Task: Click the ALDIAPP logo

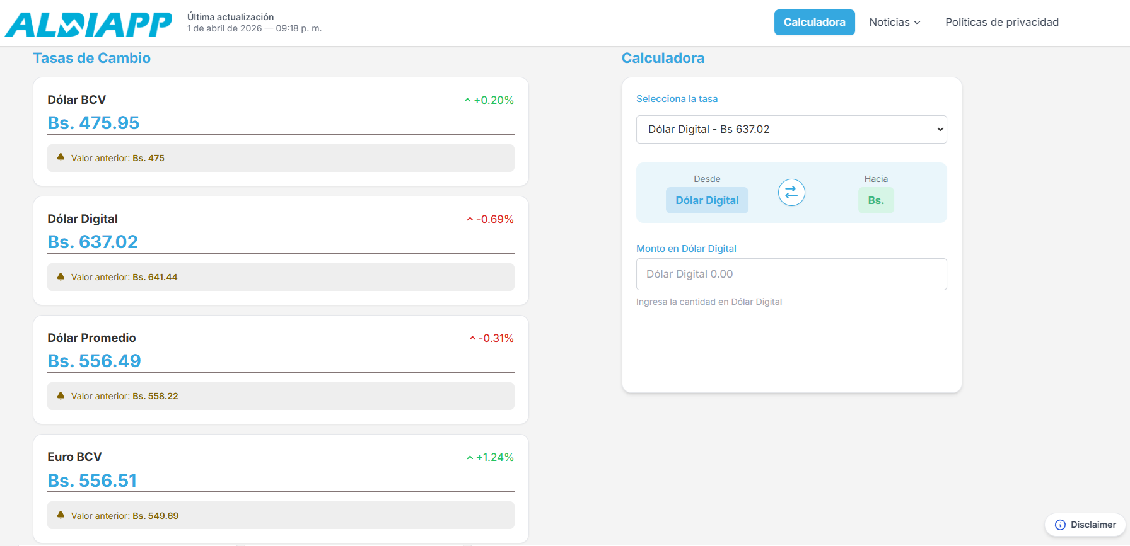Action: (x=88, y=24)
